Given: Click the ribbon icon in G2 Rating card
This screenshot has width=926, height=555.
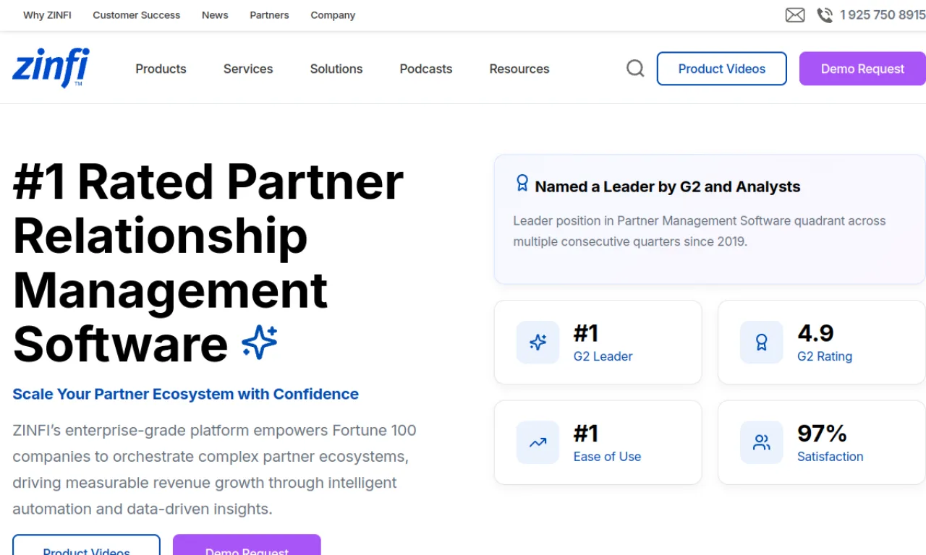Looking at the screenshot, I should (761, 343).
